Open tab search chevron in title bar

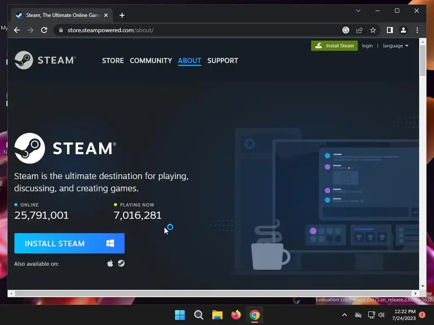point(358,11)
